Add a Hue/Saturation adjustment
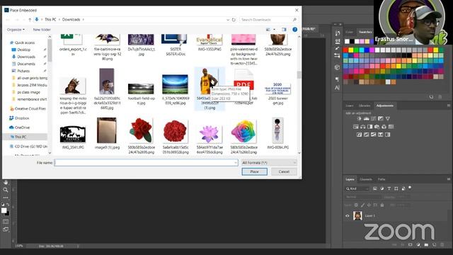This screenshot has height=255, width=453. click(x=355, y=127)
